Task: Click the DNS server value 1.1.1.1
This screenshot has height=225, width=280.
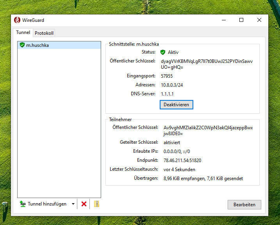Action: click(x=167, y=94)
